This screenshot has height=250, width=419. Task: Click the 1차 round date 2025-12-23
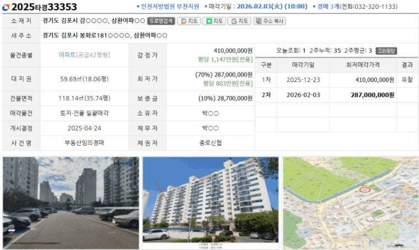pyautogui.click(x=303, y=80)
